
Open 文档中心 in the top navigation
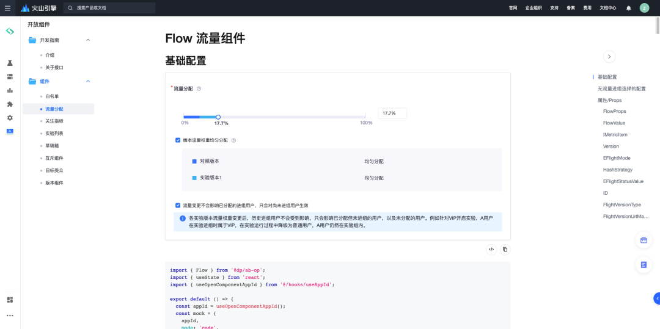[x=607, y=8]
